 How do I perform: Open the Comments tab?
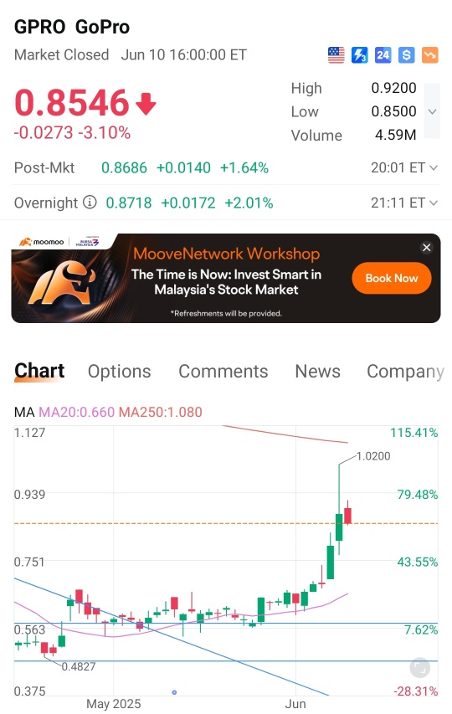[x=223, y=371]
